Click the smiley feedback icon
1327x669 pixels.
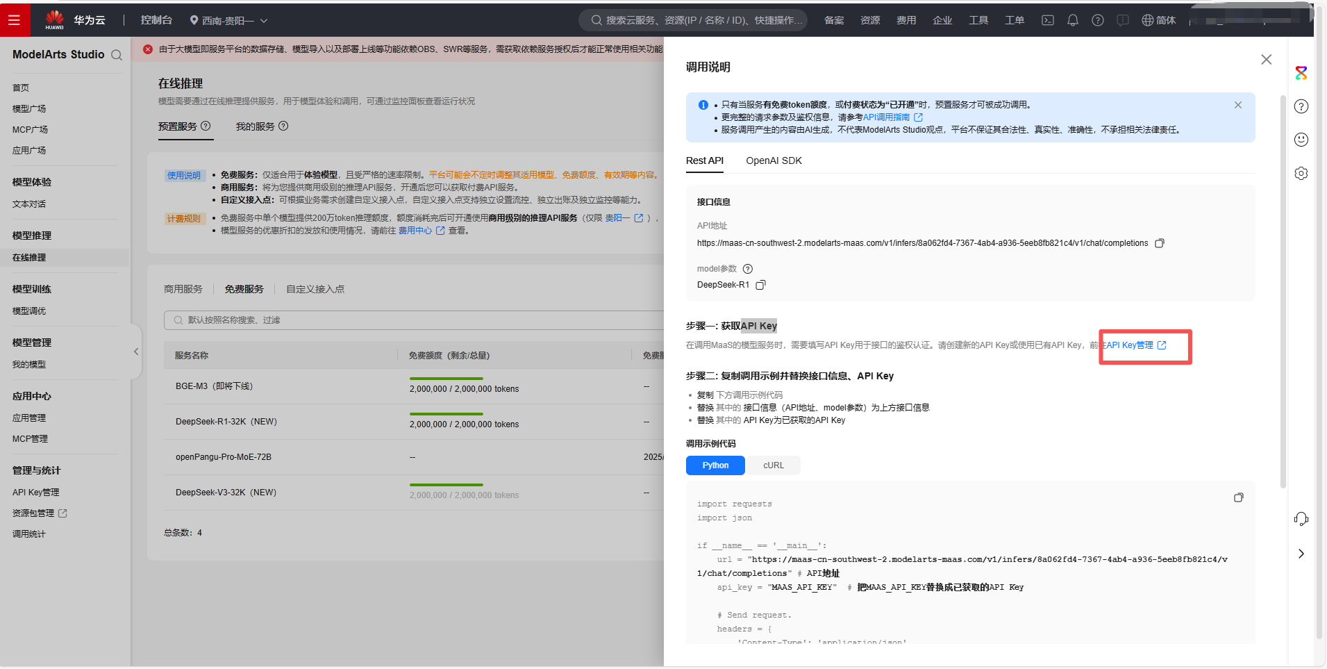click(1301, 140)
